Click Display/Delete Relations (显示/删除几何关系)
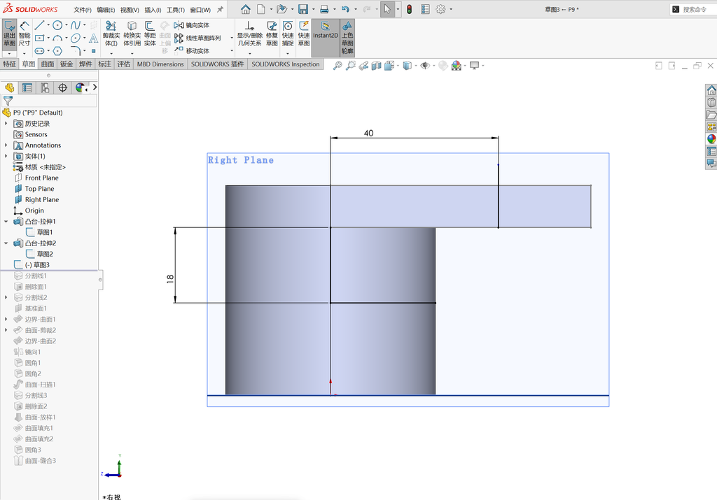This screenshot has width=717, height=500. 249,34
